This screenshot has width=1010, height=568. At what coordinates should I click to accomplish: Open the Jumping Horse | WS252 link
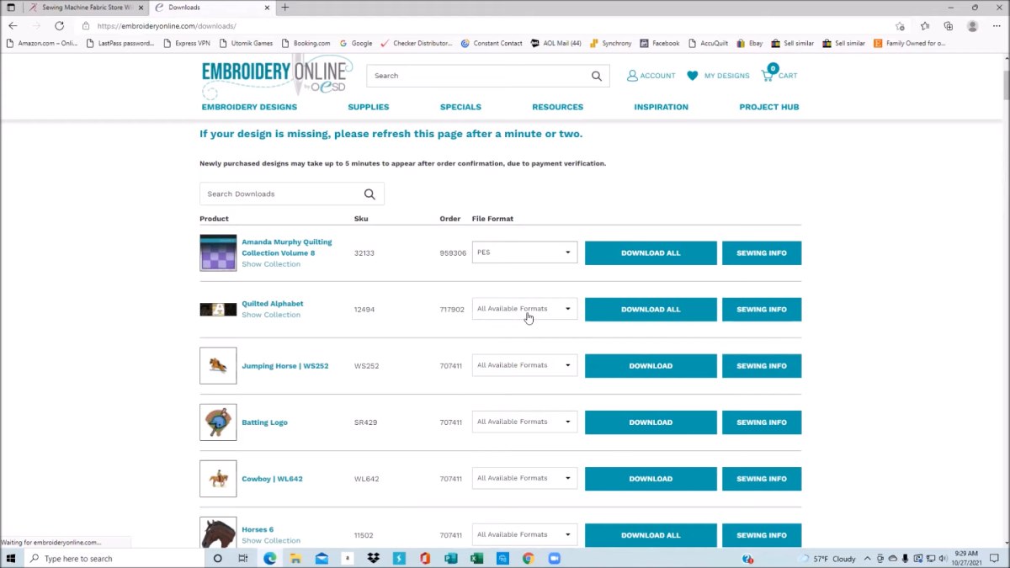[285, 366]
